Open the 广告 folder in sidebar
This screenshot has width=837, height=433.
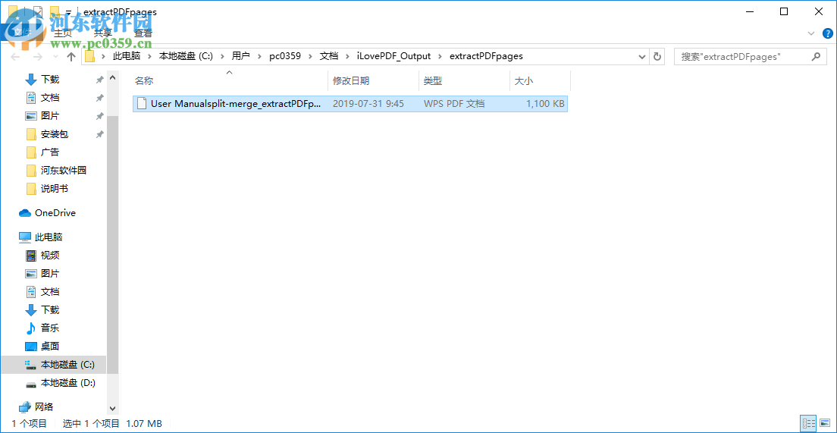point(49,152)
